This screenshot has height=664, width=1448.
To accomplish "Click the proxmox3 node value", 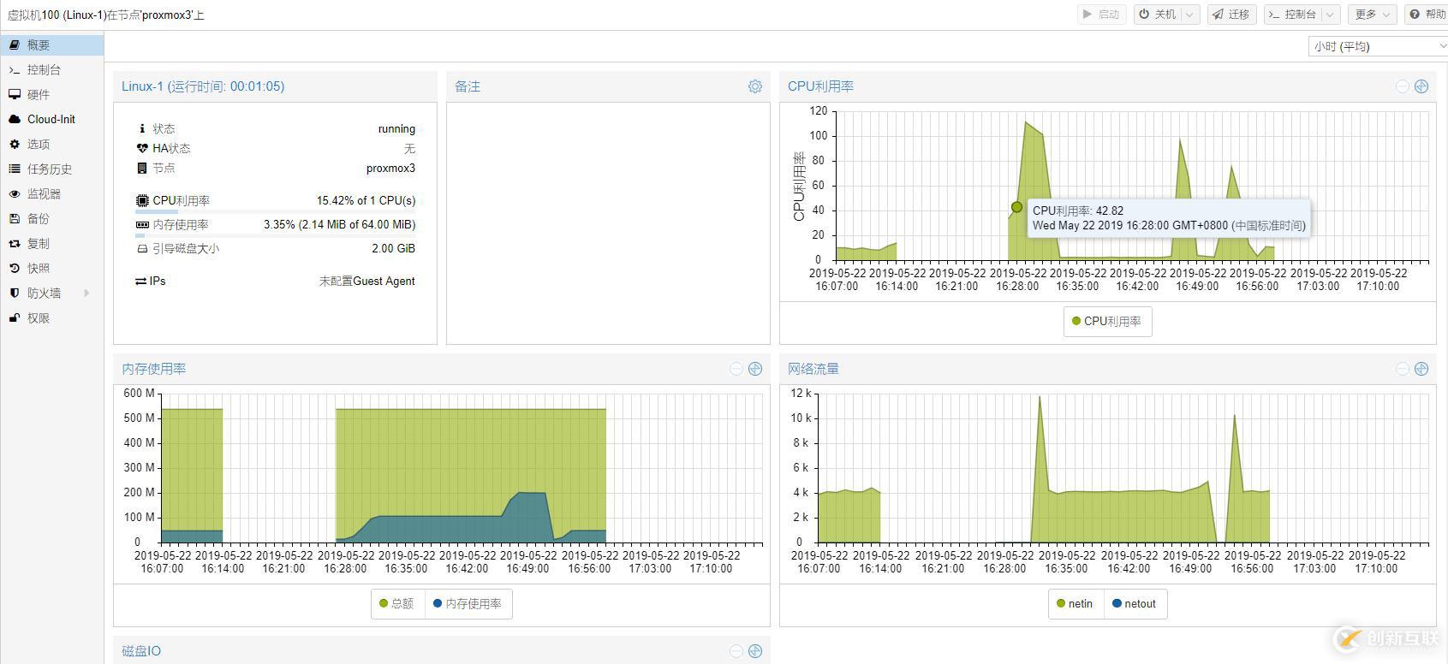I will coord(390,168).
